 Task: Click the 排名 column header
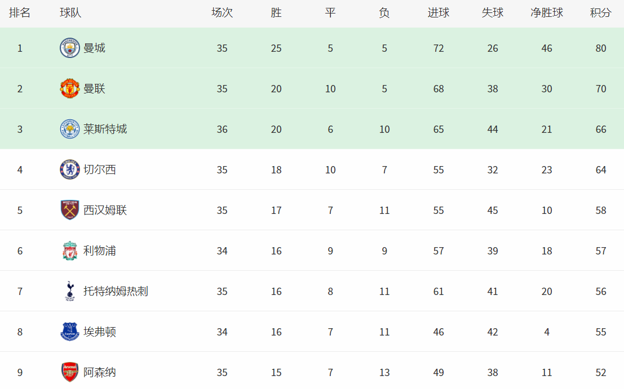[20, 13]
